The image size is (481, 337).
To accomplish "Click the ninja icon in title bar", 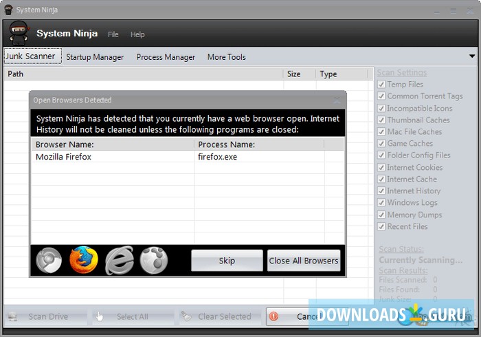I will click(8, 10).
